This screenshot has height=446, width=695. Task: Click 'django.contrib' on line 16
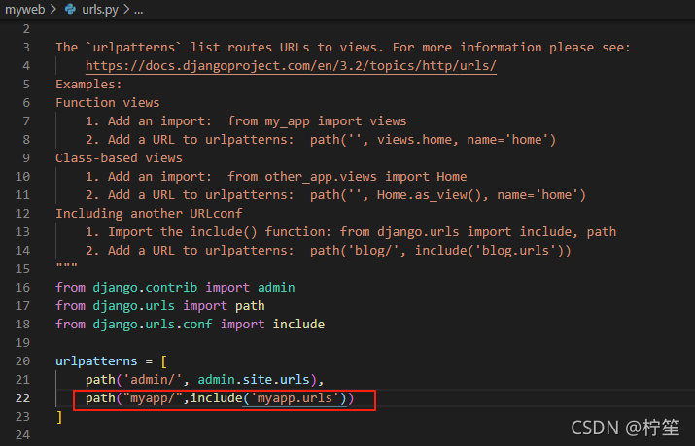[145, 288]
